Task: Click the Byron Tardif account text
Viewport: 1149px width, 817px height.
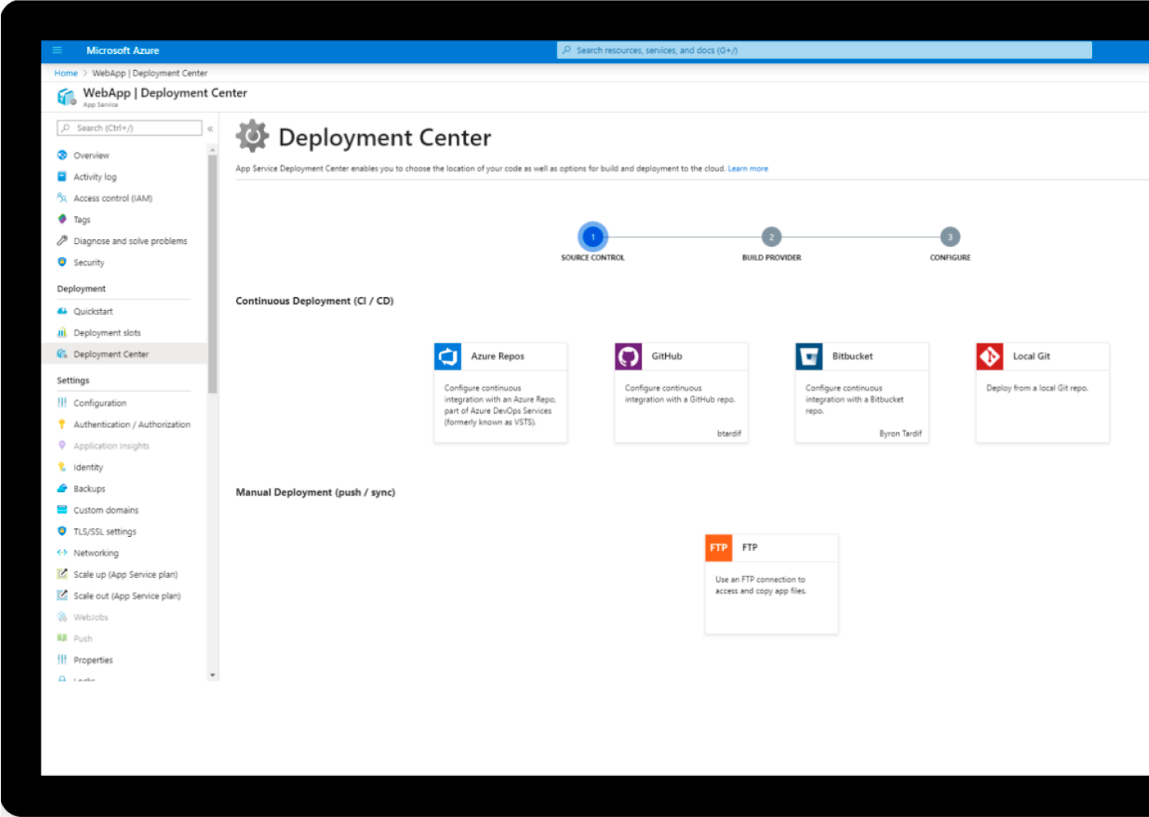Action: 901,434
